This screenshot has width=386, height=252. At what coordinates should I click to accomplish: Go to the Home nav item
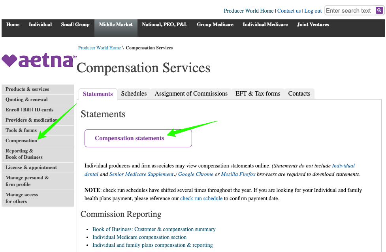[13, 24]
